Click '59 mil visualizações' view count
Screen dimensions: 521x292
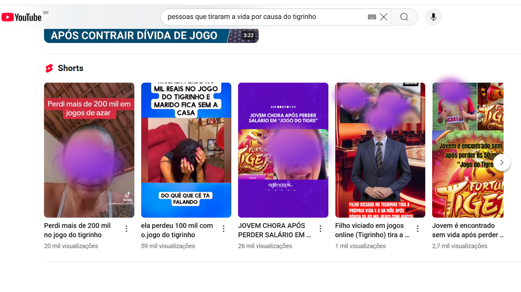pos(168,246)
